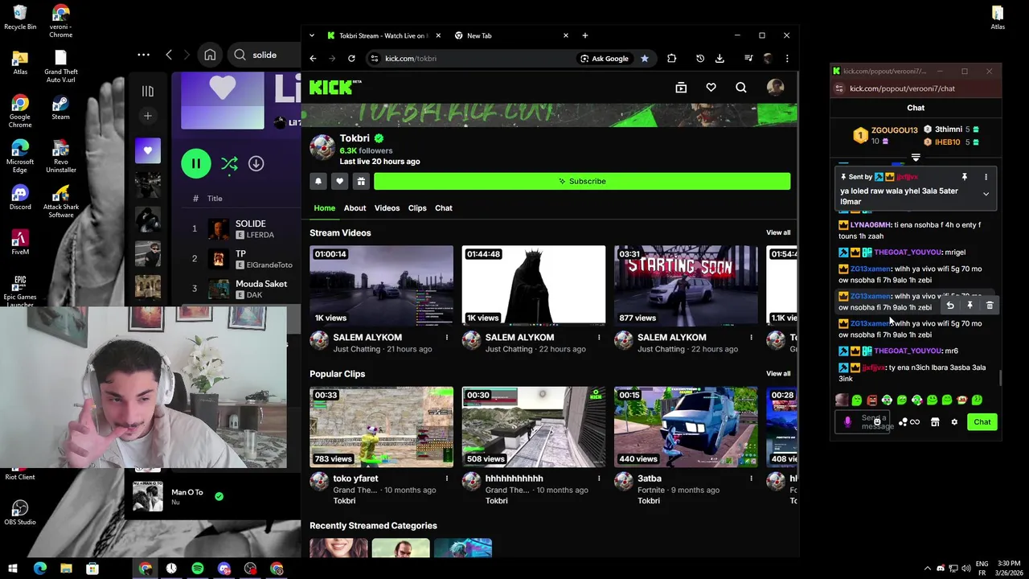Viewport: 1029px width, 579px height.
Task: Open the Chrome history icon
Action: (x=700, y=58)
